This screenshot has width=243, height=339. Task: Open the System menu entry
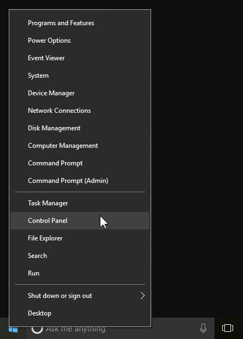pos(80,76)
